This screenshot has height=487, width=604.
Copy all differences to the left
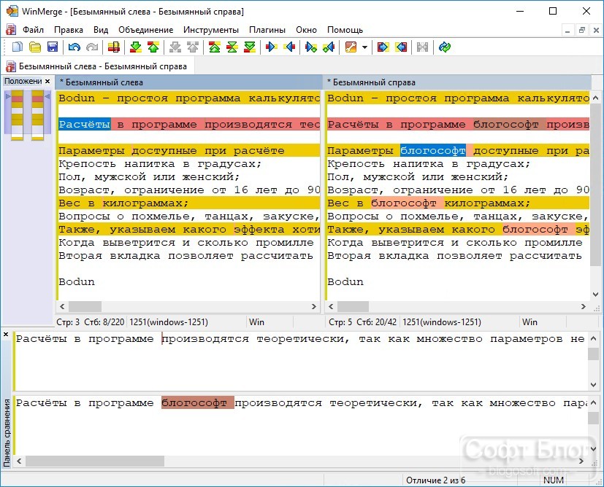[401, 47]
